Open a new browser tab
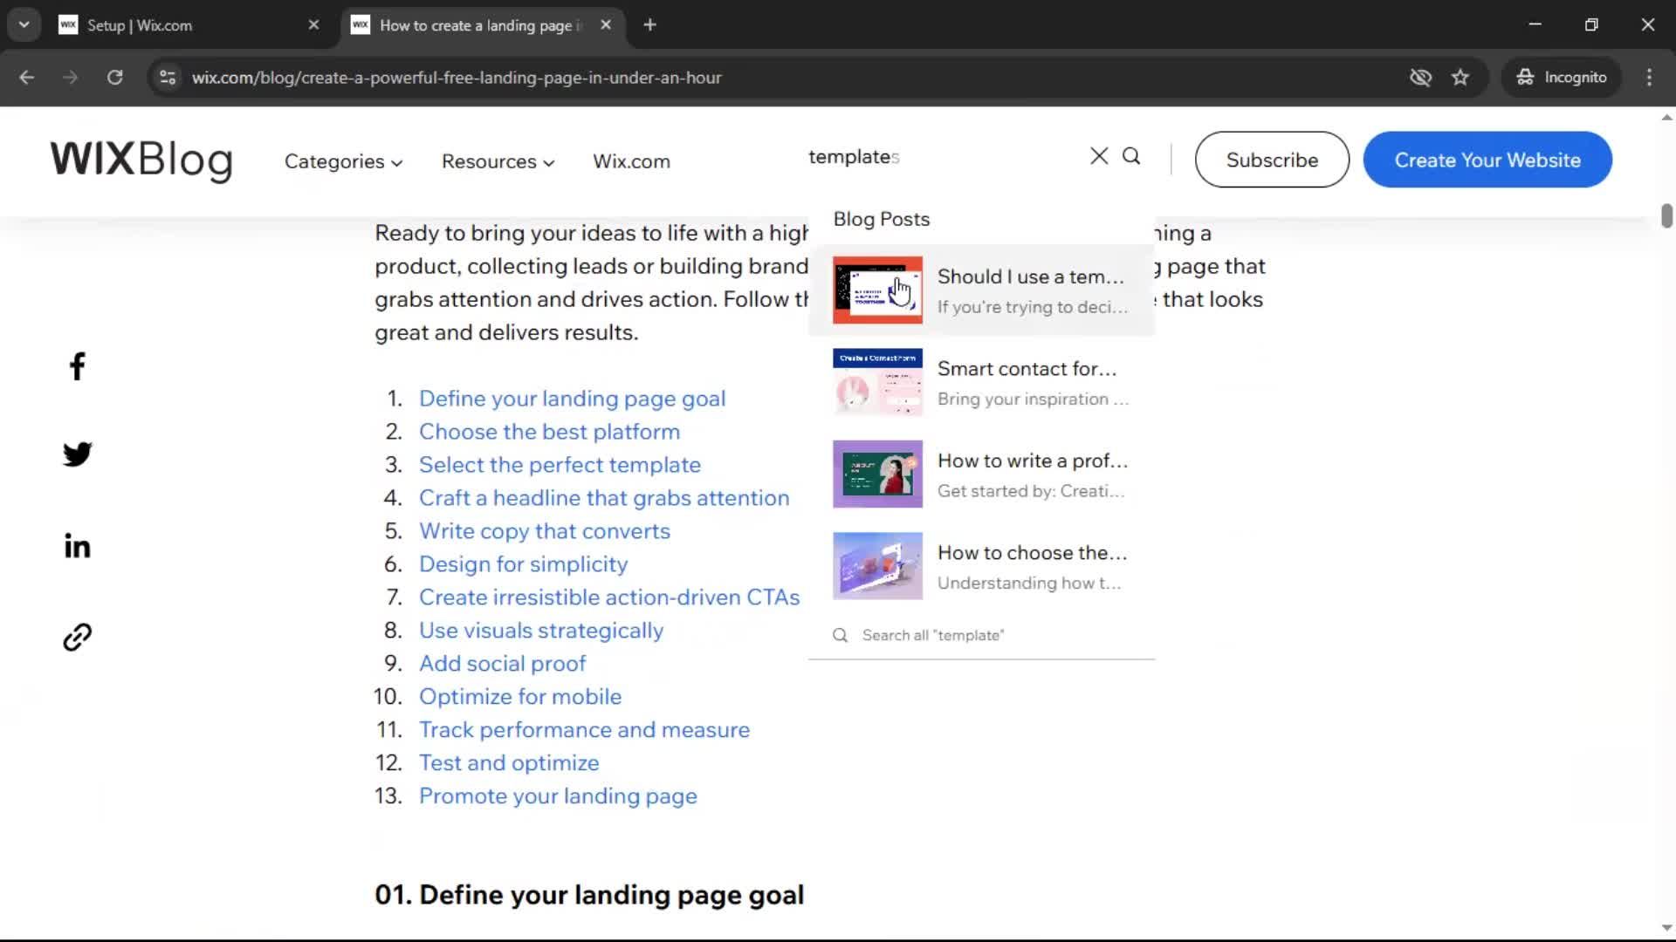The image size is (1676, 942). (x=649, y=25)
